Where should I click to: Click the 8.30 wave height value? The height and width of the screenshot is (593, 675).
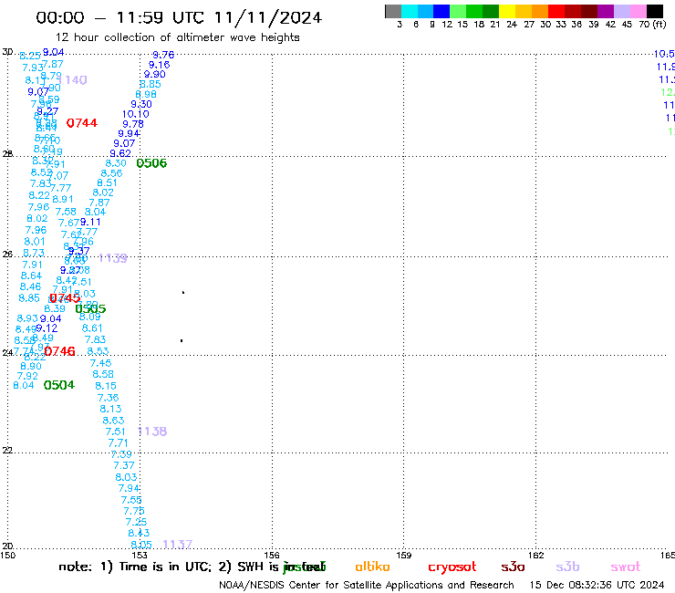coord(116,163)
